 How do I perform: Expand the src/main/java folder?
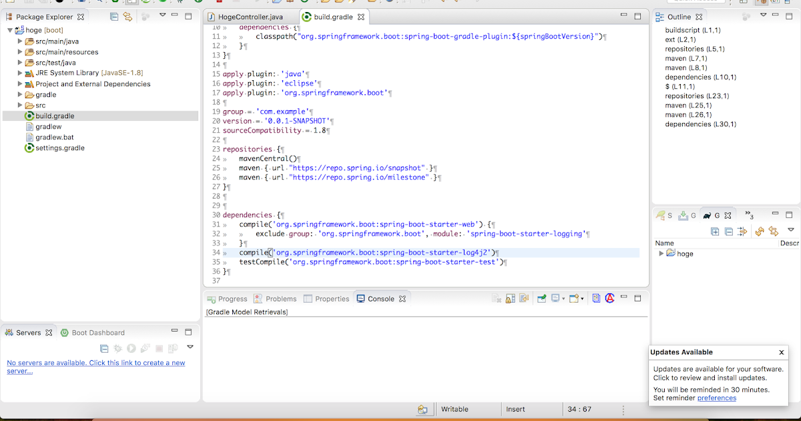(x=21, y=41)
